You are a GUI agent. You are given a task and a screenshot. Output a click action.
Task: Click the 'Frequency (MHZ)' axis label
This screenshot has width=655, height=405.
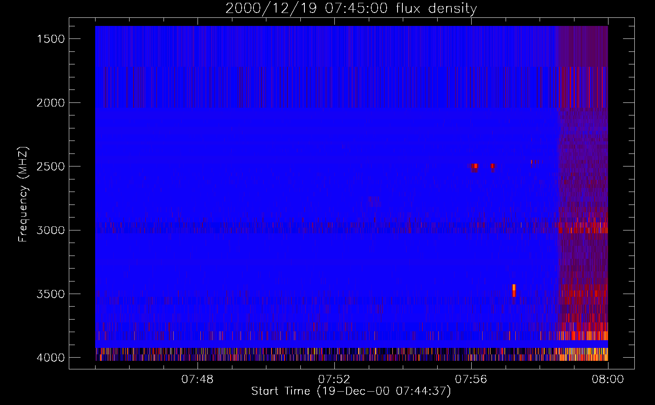click(x=23, y=195)
